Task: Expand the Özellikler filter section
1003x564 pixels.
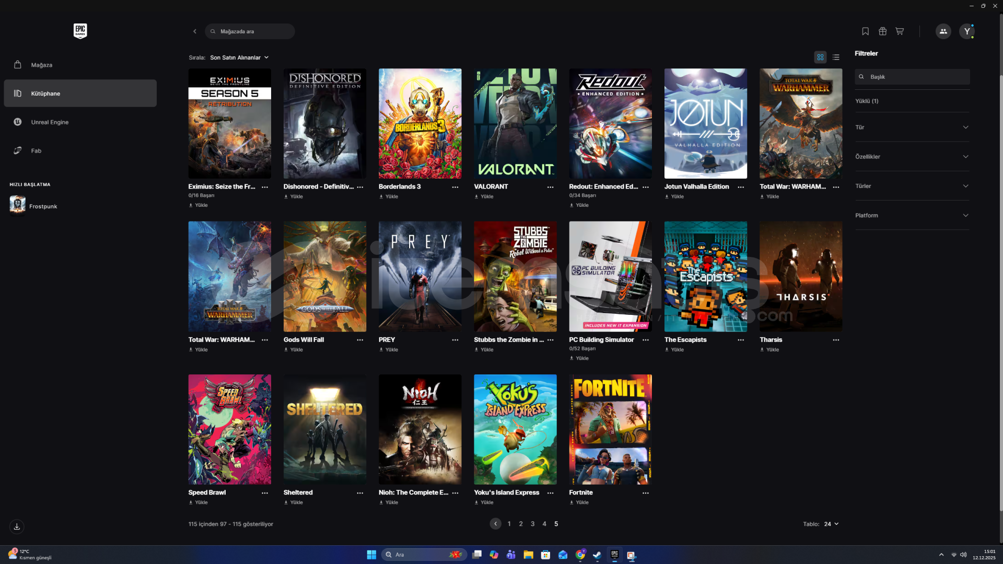Action: click(912, 157)
